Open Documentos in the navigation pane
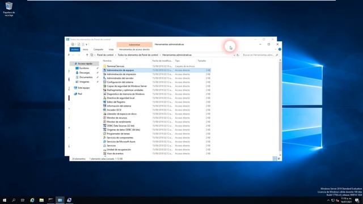The height and width of the screenshot is (204, 363). 86,77
